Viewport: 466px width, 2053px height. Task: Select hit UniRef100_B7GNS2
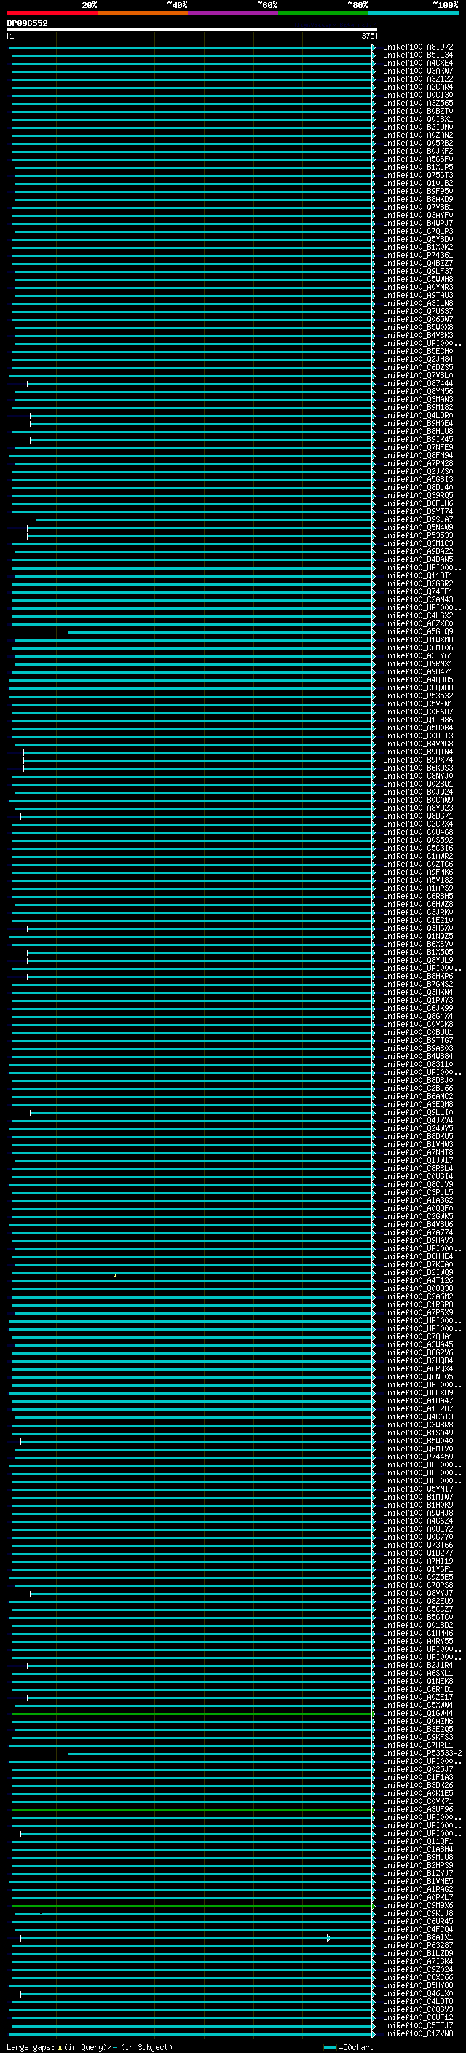point(417,985)
